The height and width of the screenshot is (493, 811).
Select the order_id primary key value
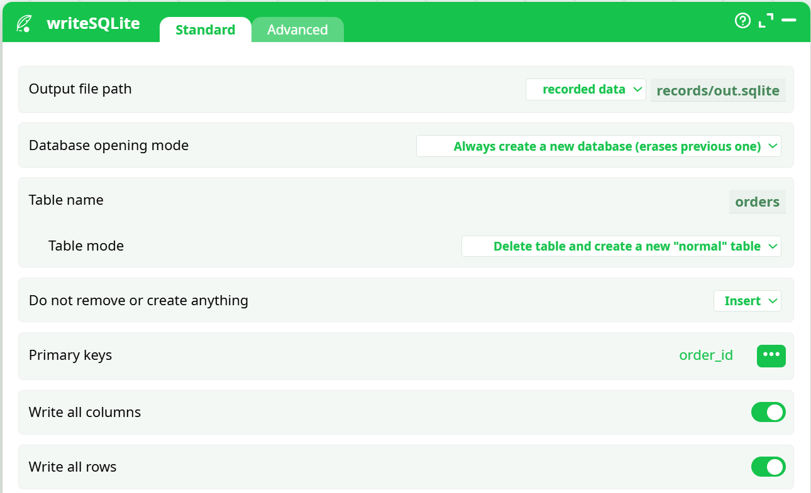pyautogui.click(x=706, y=355)
